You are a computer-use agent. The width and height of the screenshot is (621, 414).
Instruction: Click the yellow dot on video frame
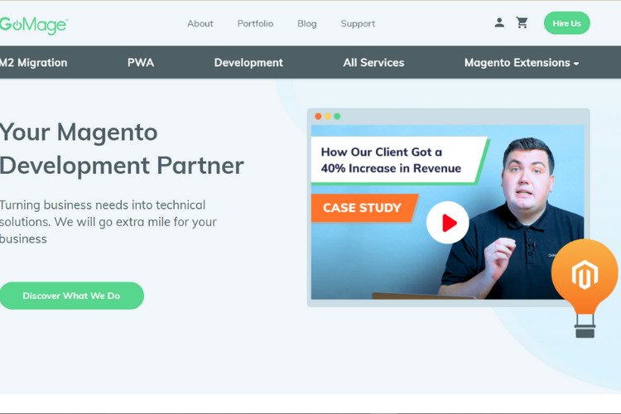click(328, 117)
